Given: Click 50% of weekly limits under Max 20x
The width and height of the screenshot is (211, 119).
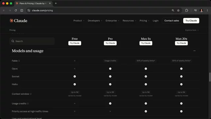Looking at the screenshot, I should point(181,61).
